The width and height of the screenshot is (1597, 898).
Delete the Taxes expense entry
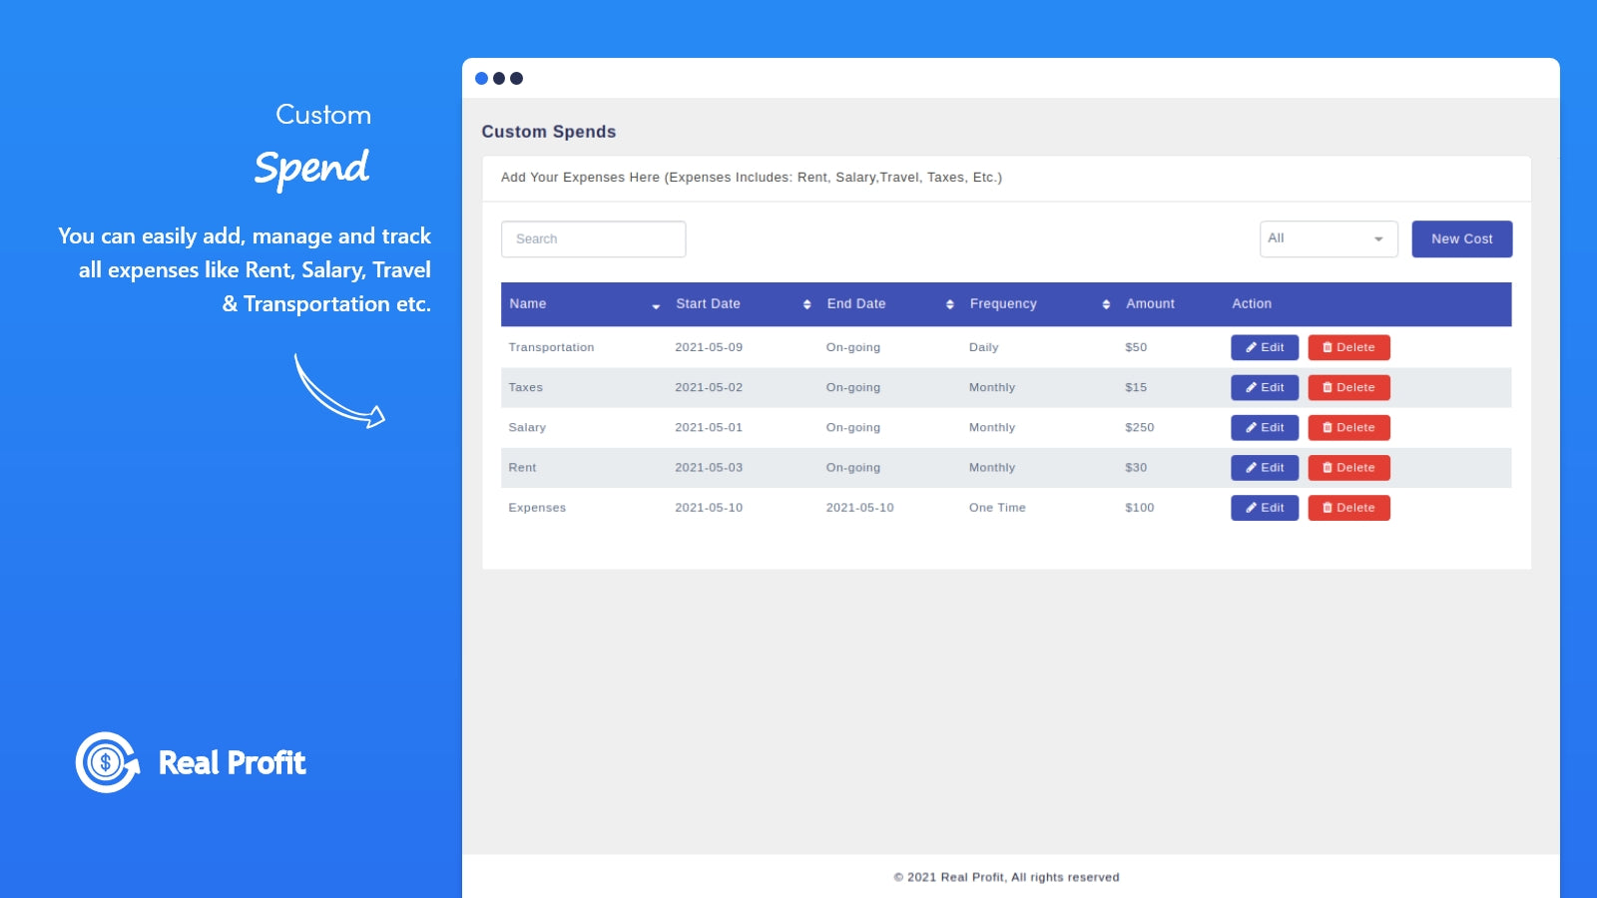pos(1348,387)
